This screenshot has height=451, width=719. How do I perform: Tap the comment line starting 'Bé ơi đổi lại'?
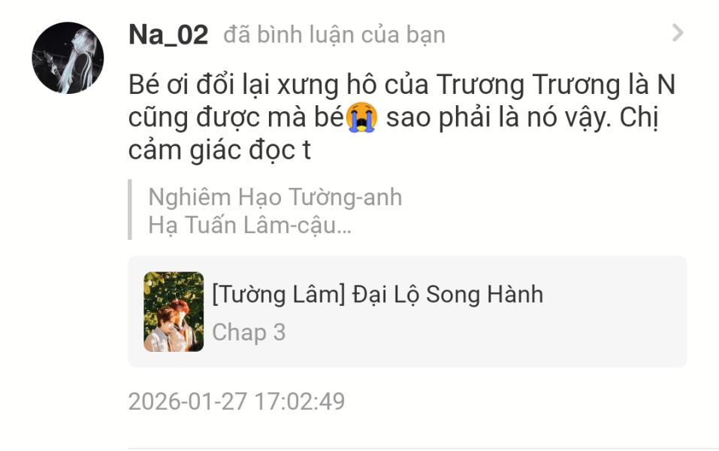point(402,85)
